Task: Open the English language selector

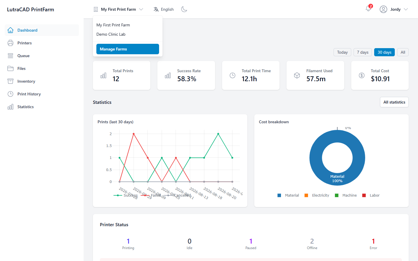Action: (164, 9)
